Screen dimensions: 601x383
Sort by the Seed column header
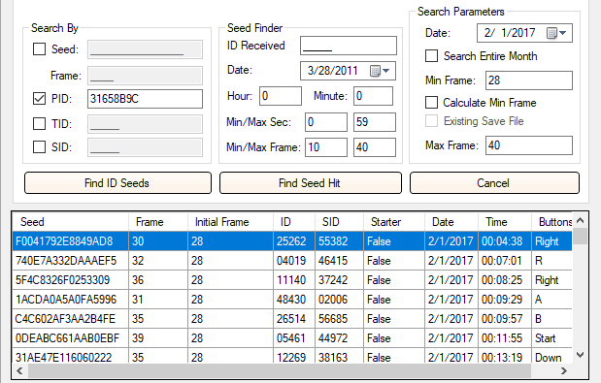pos(70,222)
